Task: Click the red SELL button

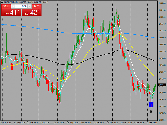Action: pyautogui.click(x=6, y=6)
